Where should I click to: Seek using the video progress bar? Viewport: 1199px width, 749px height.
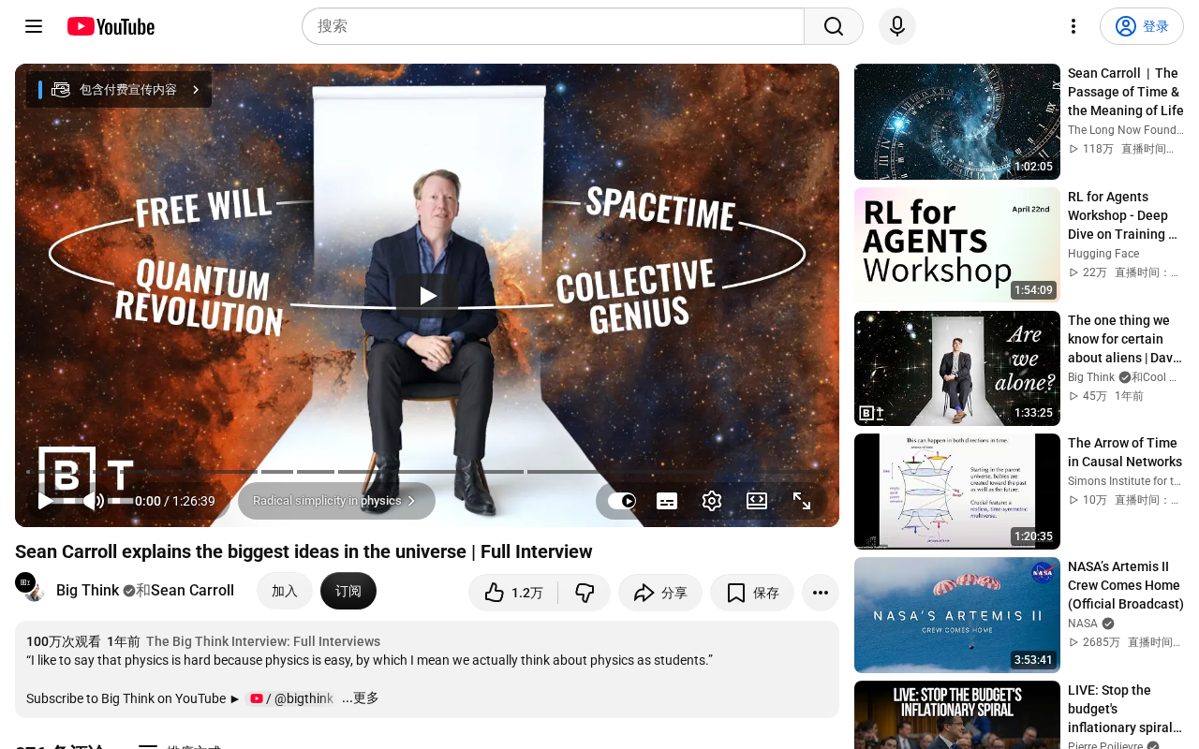[427, 472]
